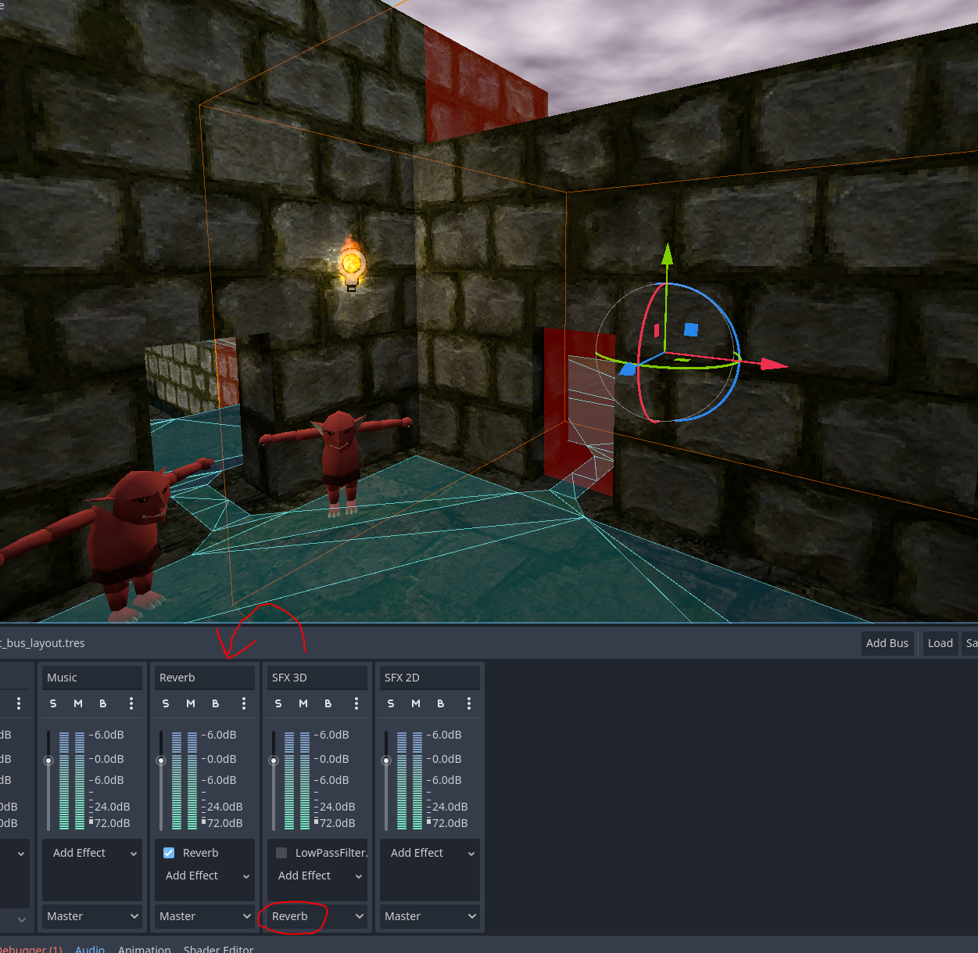Screen dimensions: 978x953
Task: Adjust the SFX 3D bus volume slider
Action: pos(274,761)
